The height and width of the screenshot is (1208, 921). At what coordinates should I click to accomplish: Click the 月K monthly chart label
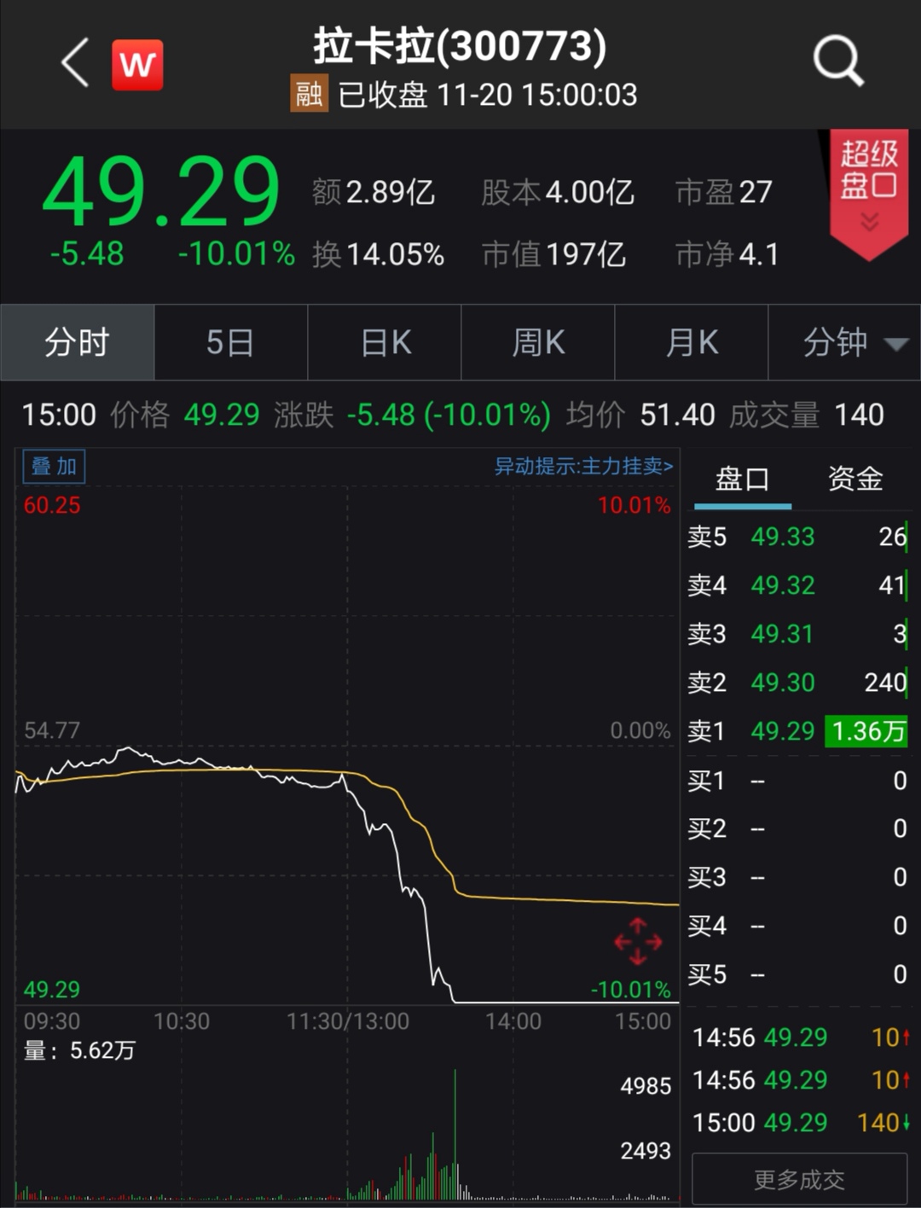[x=691, y=341]
